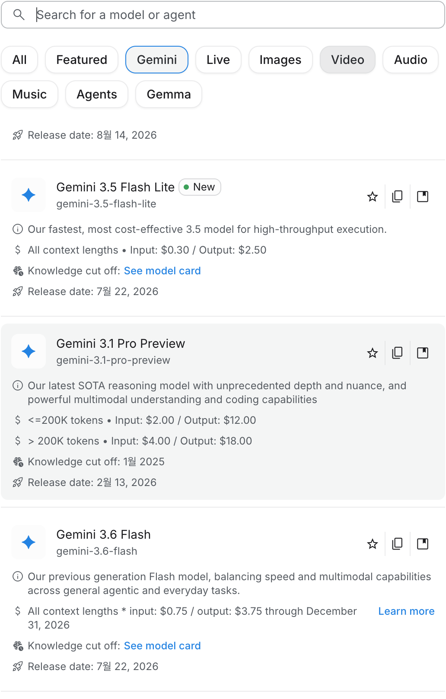
Task: Select the Gemini filter chip
Action: point(157,60)
